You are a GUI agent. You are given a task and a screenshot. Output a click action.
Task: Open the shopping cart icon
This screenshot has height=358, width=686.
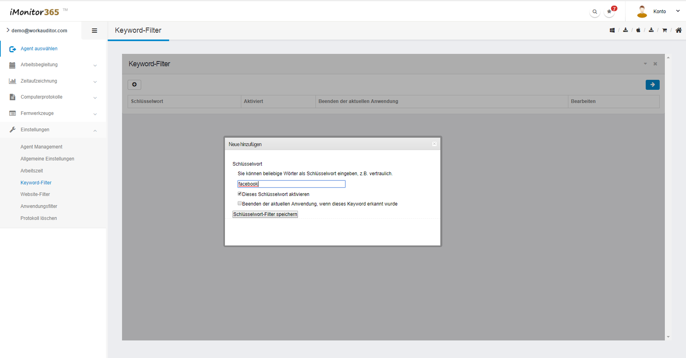pos(664,30)
